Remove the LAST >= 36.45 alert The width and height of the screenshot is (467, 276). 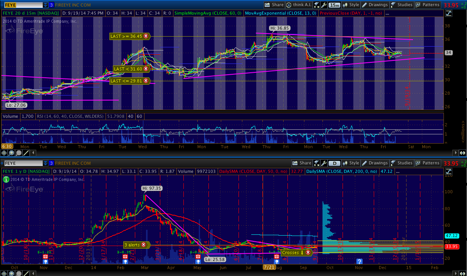[x=146, y=36]
